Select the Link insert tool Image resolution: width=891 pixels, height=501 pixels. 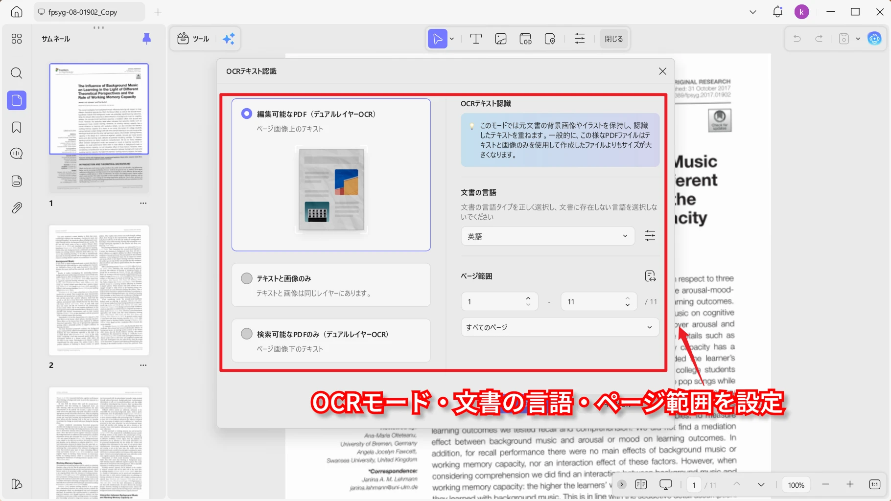point(526,39)
